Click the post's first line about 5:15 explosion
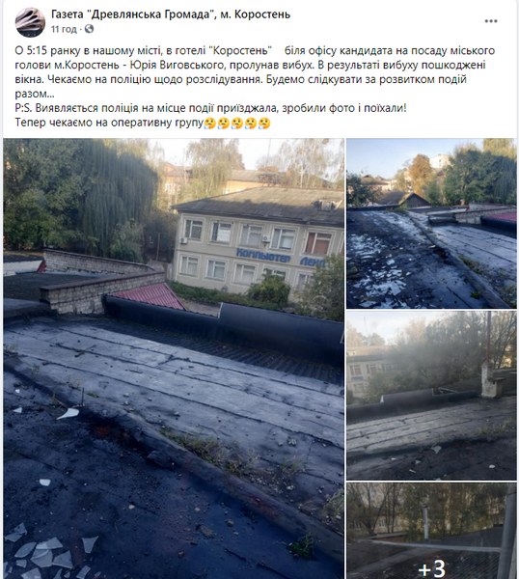Screen dimensions: 519x579 pos(255,50)
